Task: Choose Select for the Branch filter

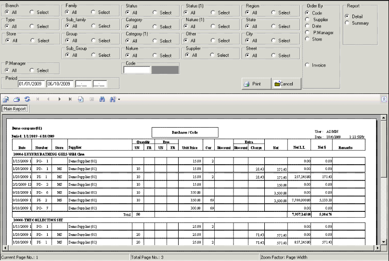Action: point(33,13)
